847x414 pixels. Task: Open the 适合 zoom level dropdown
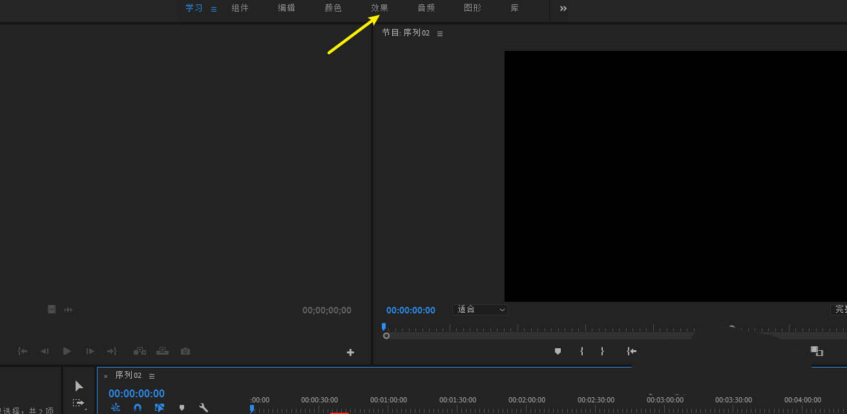(x=481, y=310)
